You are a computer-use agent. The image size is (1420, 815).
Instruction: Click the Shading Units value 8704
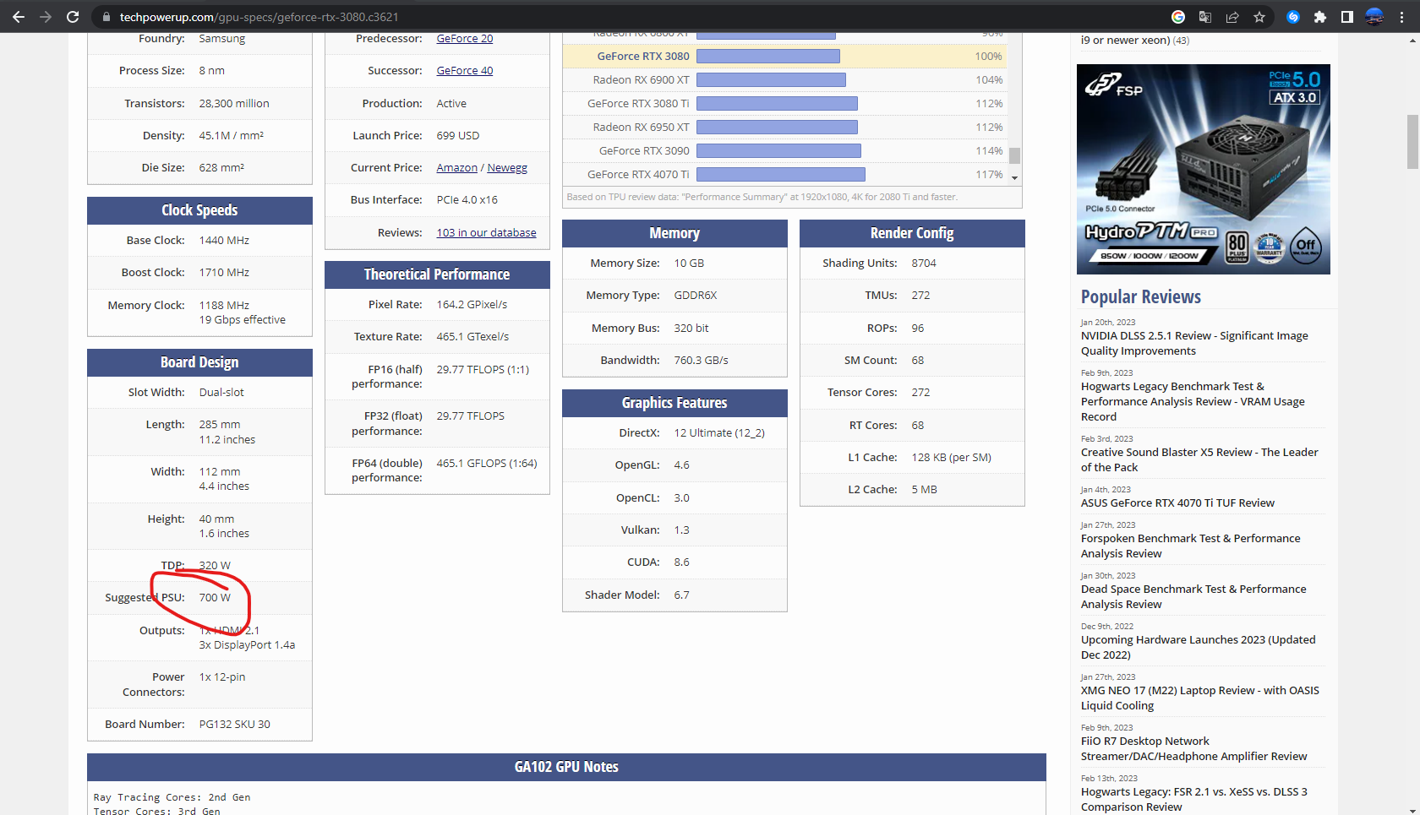tap(924, 264)
